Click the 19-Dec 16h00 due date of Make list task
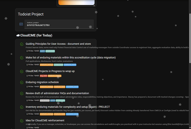This screenshot has width=191, height=129. pos(33,65)
